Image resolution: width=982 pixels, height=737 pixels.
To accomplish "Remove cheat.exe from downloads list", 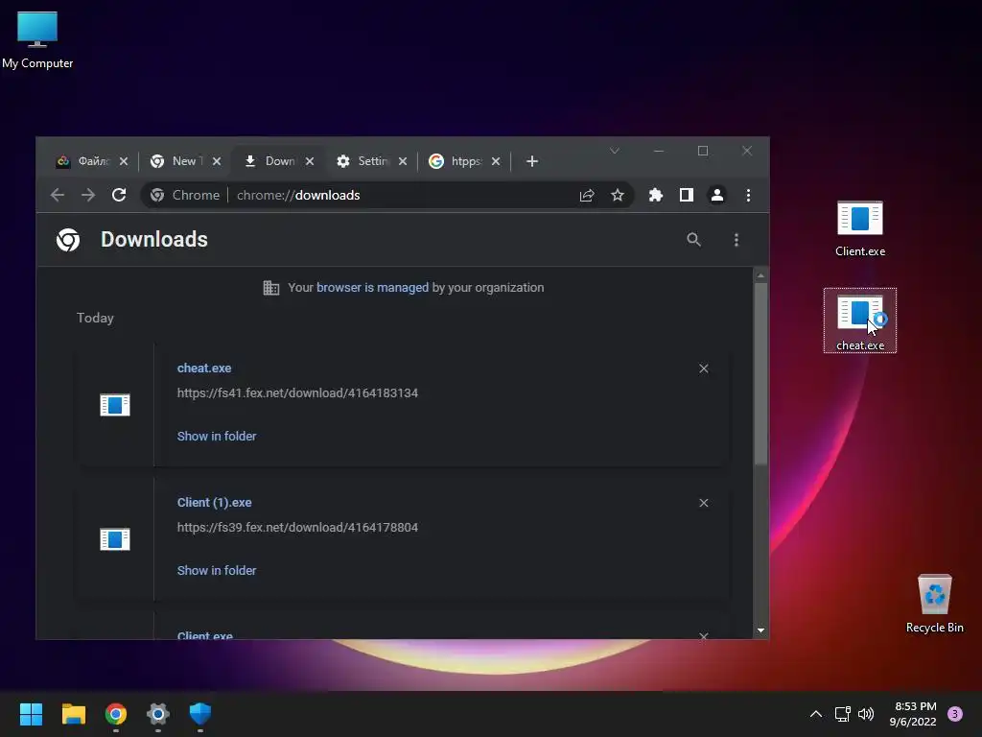I will 704,368.
